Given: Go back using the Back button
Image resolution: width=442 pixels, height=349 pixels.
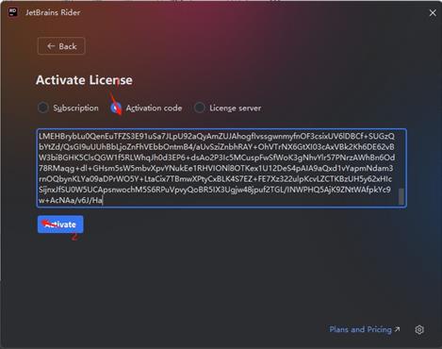Looking at the screenshot, I should pyautogui.click(x=61, y=46).
